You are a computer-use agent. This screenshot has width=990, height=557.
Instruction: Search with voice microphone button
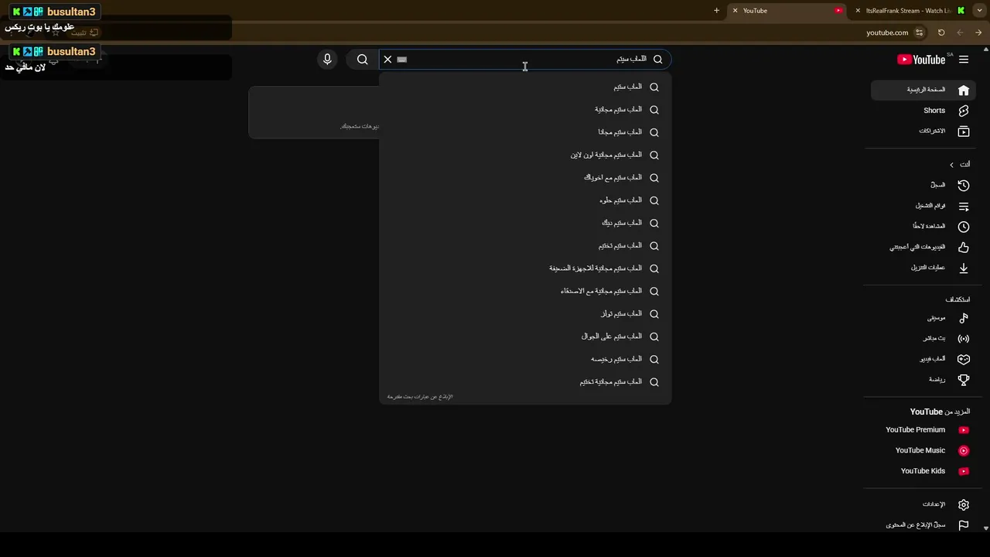[327, 60]
